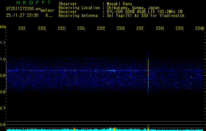The image size is (206, 131).
Task: Select the date and time 25.11.27 23:30
Action: click(22, 15)
